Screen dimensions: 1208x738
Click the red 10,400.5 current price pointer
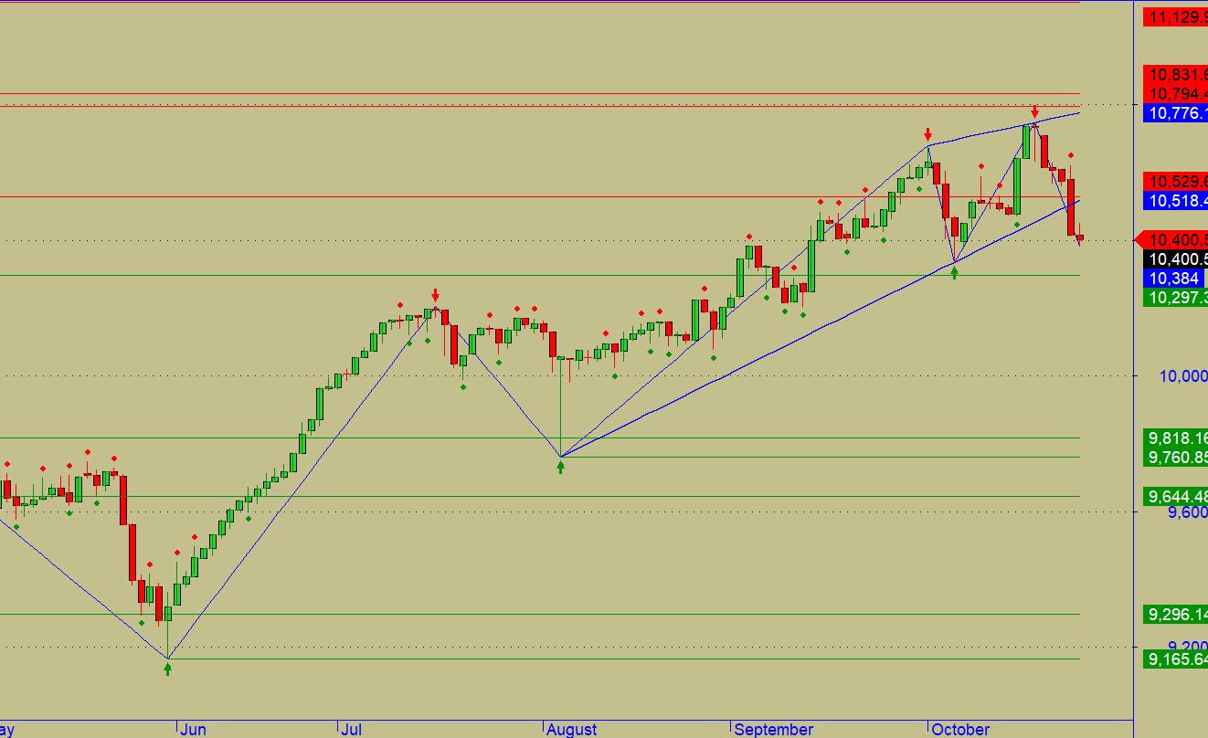1171,239
